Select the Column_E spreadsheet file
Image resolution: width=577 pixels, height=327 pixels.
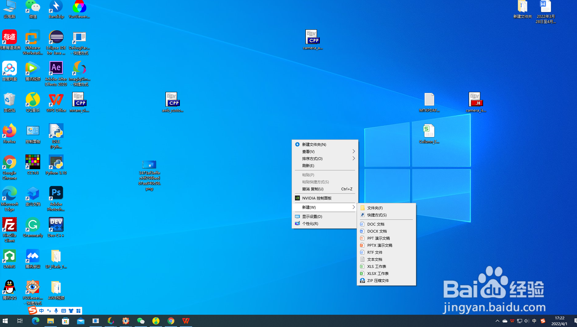click(429, 134)
